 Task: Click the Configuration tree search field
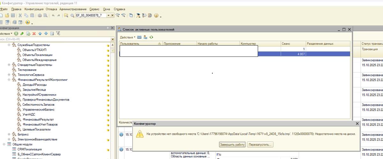click(x=55, y=39)
